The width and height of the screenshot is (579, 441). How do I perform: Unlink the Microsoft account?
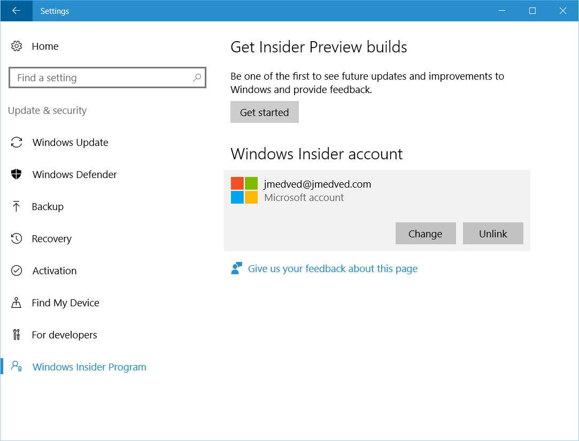pos(492,234)
